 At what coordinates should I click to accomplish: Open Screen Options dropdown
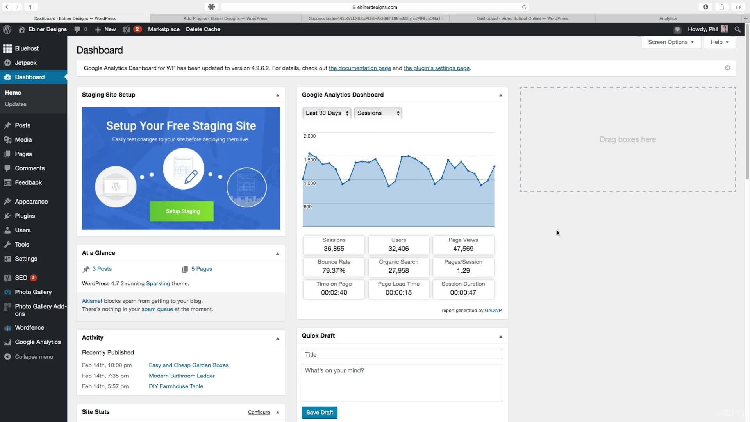[671, 42]
